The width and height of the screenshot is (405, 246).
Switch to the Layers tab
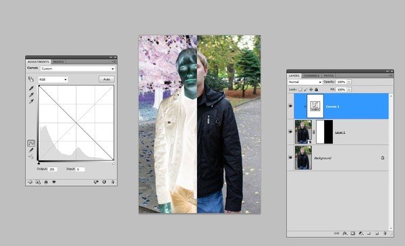(294, 75)
